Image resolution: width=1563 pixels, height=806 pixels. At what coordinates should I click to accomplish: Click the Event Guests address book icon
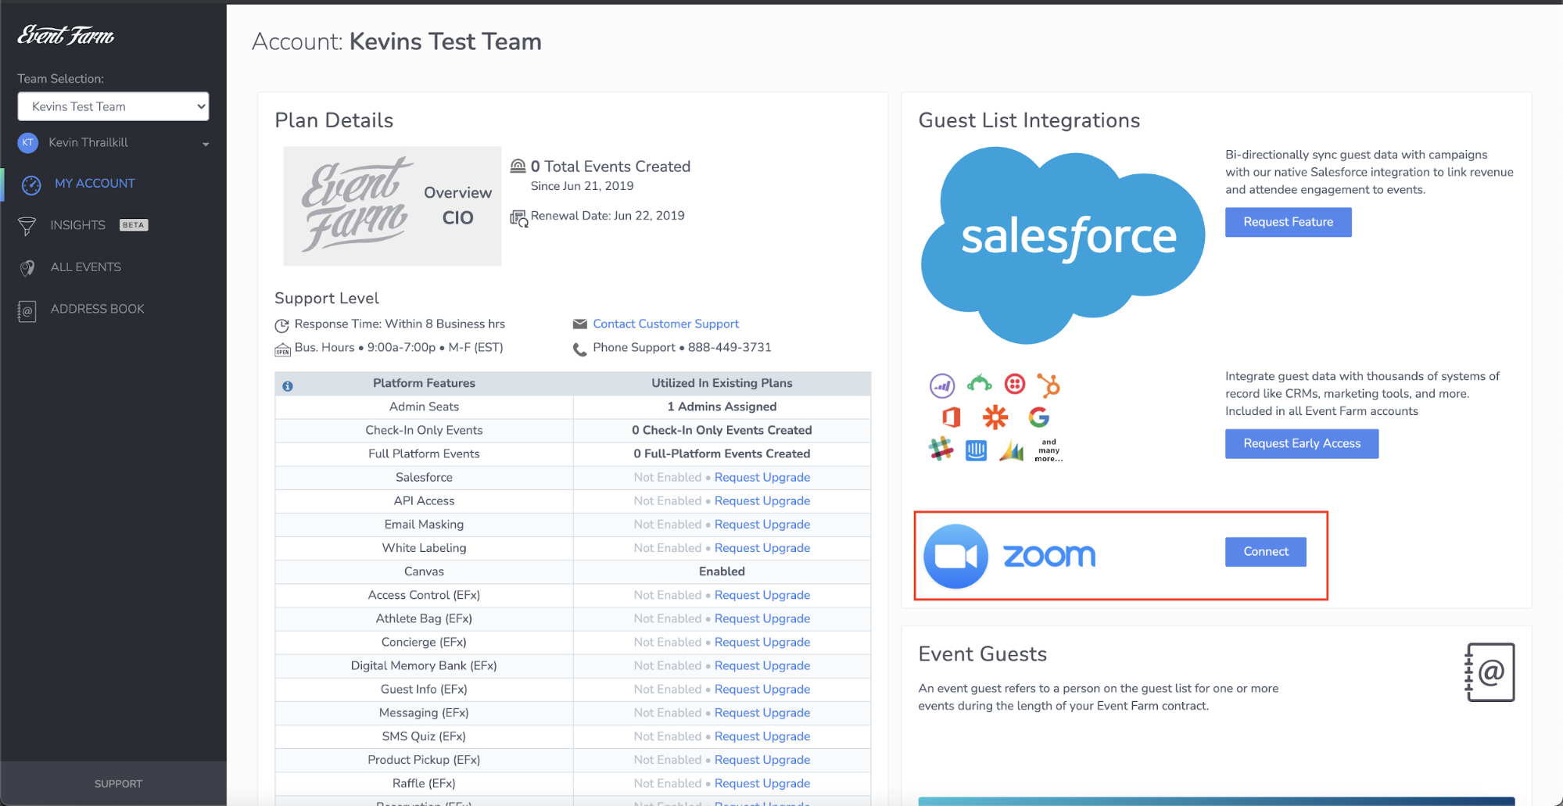pos(1490,672)
